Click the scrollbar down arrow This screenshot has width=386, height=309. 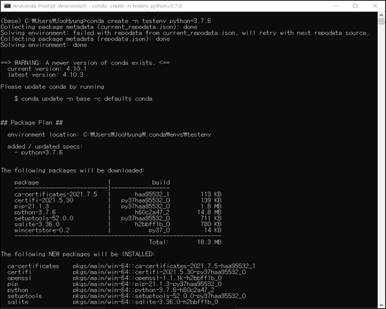pos(381,304)
